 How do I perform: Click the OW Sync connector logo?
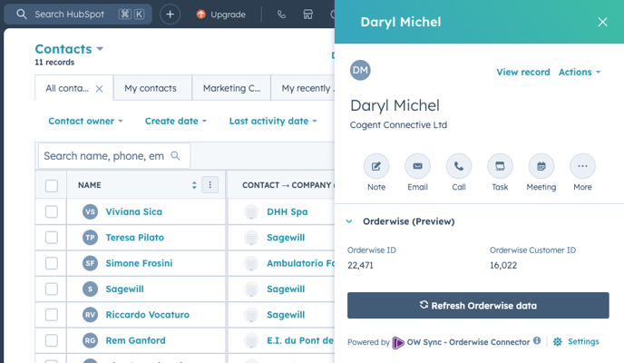pos(398,342)
